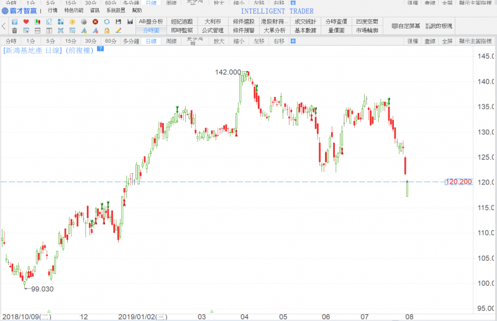The width and height of the screenshot is (497, 321).
Task: Click the floppy disk save icon
Action: [118, 22]
